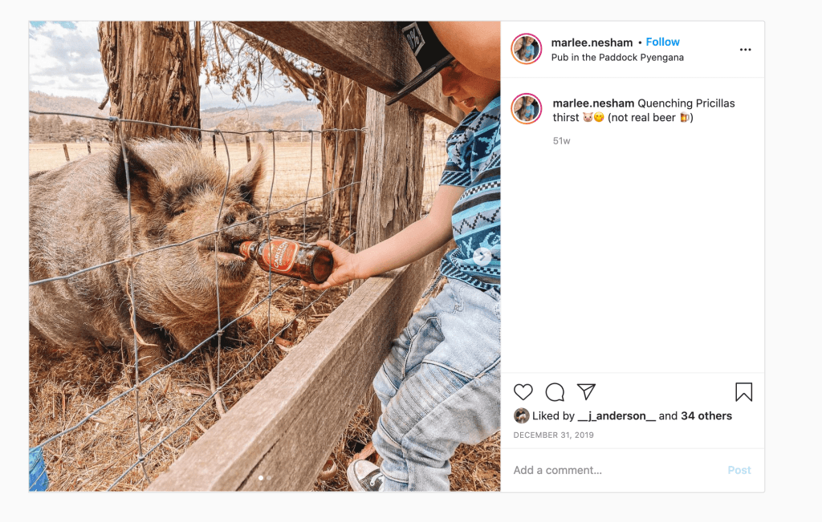
Task: Click the small liker avatar near 'Liked by'
Action: point(522,416)
